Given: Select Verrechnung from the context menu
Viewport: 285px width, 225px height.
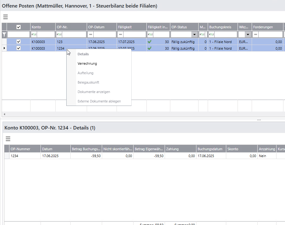Looking at the screenshot, I should [87, 63].
